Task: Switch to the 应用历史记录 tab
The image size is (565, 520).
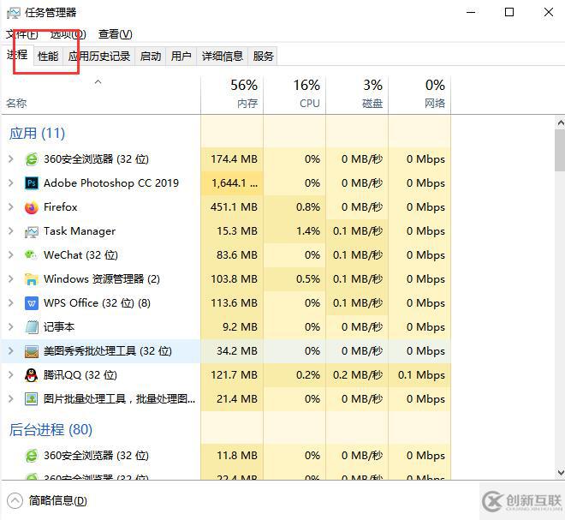Action: pyautogui.click(x=99, y=57)
